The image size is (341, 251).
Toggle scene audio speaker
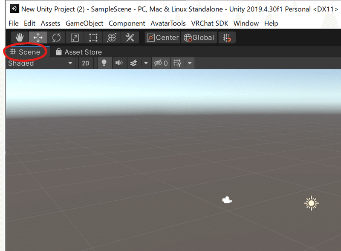click(x=119, y=63)
